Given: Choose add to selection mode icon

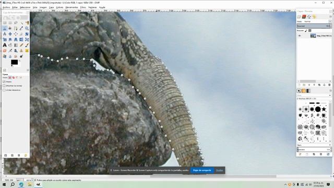Looking at the screenshot, I should point(13,77).
